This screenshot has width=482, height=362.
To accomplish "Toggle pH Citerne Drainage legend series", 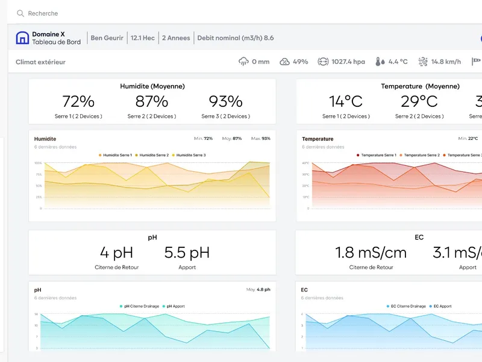I will click(x=139, y=306).
